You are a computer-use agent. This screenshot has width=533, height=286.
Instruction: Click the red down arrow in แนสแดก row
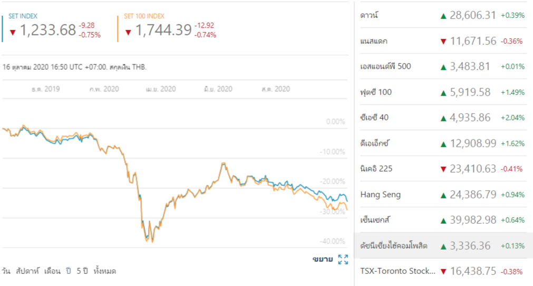[x=443, y=41]
